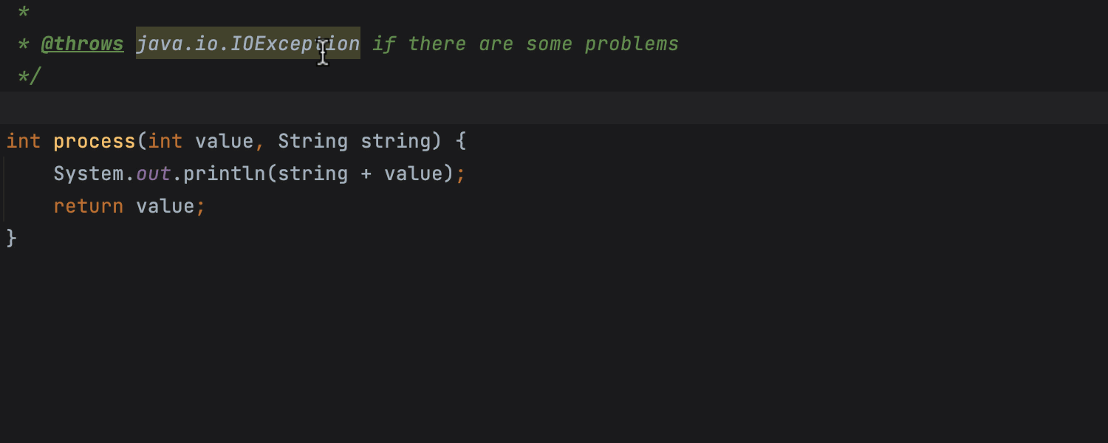Click the value parameter in method signature
1108x443 pixels.
pyautogui.click(x=224, y=141)
